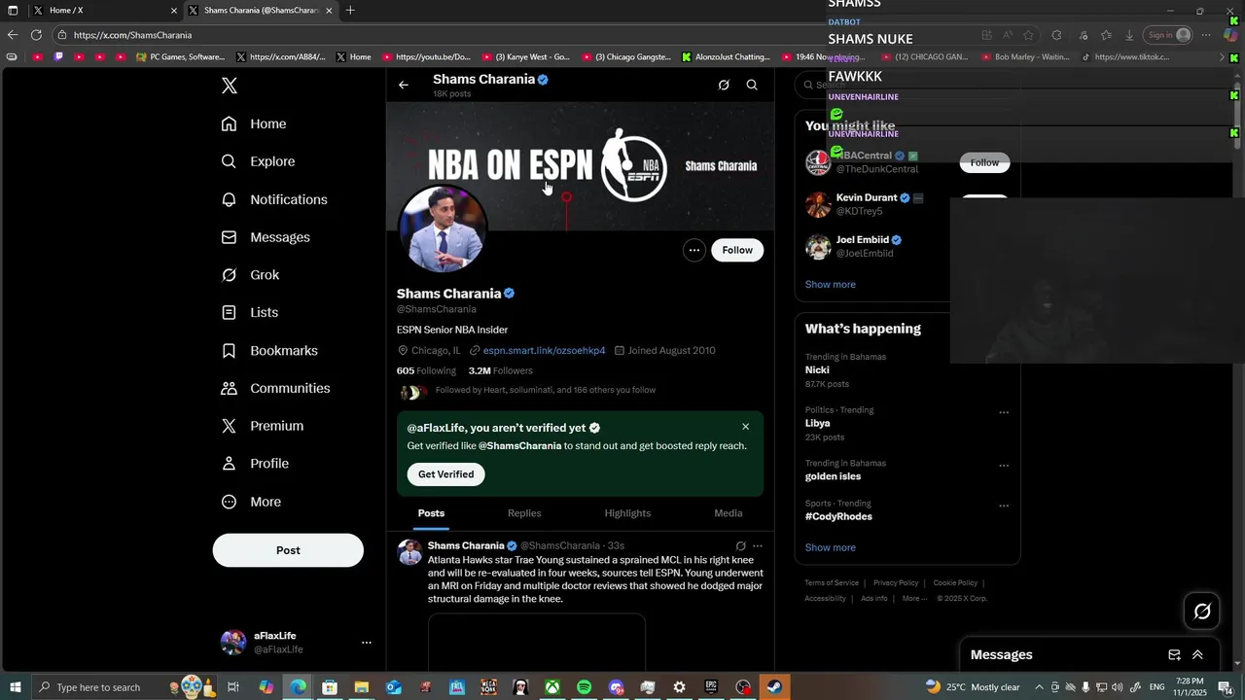Open Grok in X sidebar

[x=250, y=275]
